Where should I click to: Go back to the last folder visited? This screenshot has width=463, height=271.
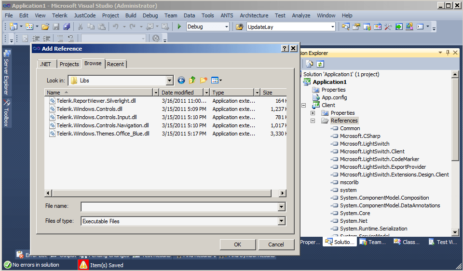coord(181,81)
